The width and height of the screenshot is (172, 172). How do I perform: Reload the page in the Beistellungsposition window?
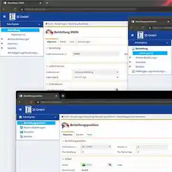click(31, 102)
